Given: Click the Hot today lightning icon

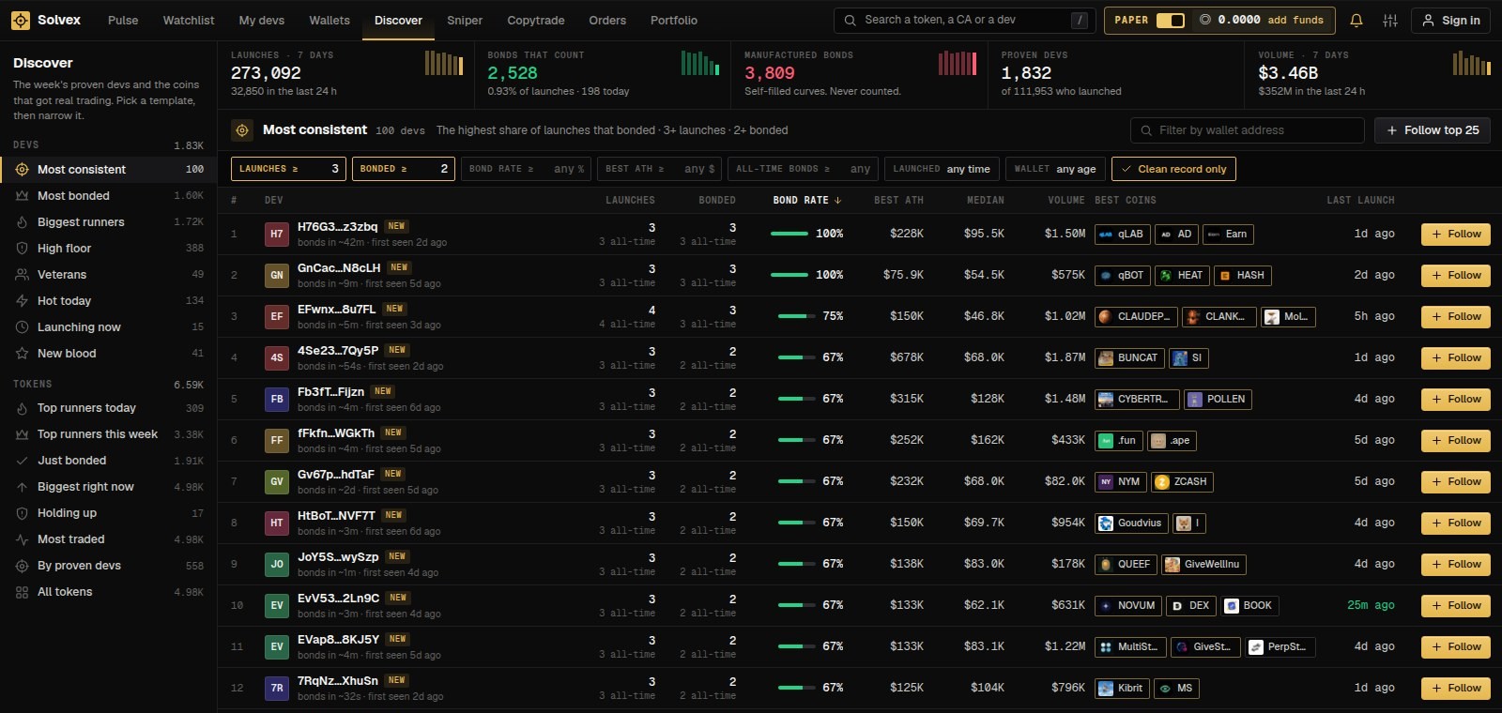Looking at the screenshot, I should point(22,301).
